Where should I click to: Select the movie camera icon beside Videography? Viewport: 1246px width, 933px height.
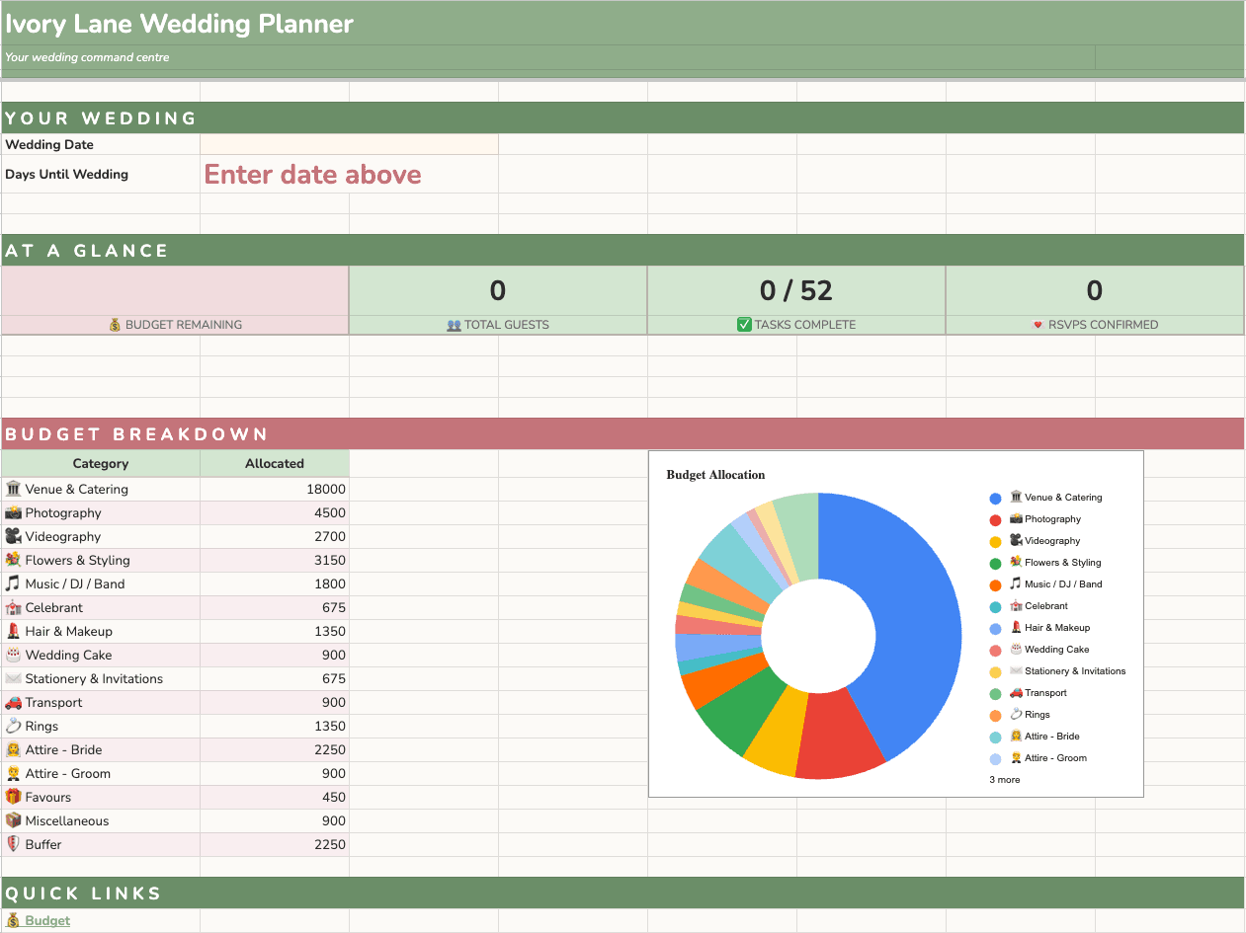[x=12, y=536]
